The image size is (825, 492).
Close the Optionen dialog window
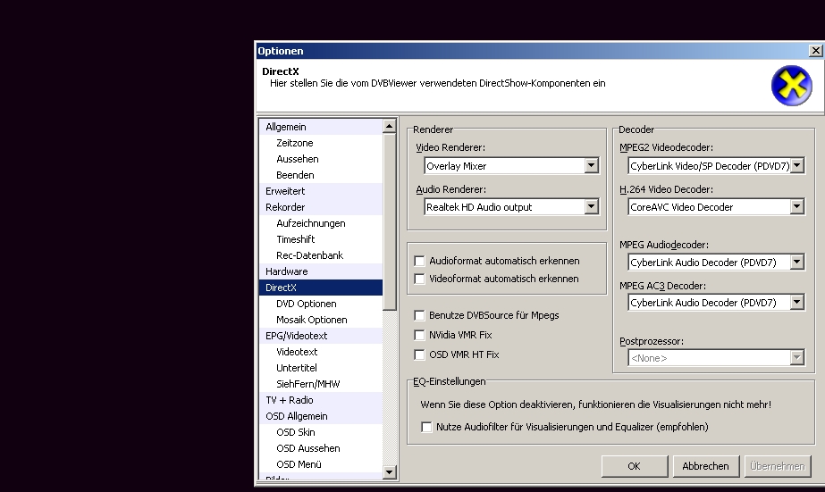[x=815, y=51]
